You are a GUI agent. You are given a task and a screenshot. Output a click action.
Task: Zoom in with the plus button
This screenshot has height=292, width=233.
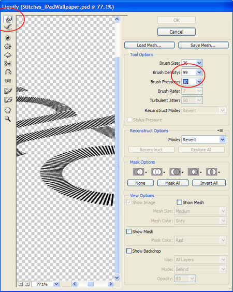(27, 284)
